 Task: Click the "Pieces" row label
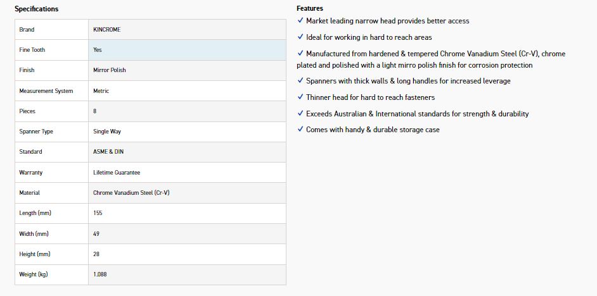pyautogui.click(x=27, y=111)
